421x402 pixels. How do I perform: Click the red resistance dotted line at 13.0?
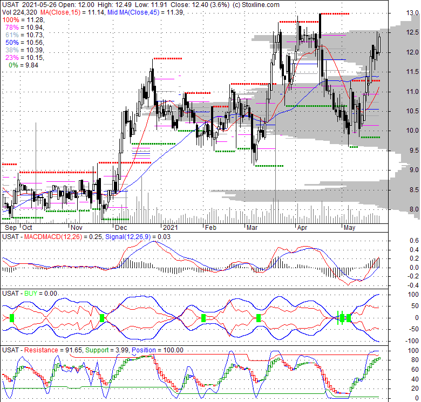[x=335, y=13]
